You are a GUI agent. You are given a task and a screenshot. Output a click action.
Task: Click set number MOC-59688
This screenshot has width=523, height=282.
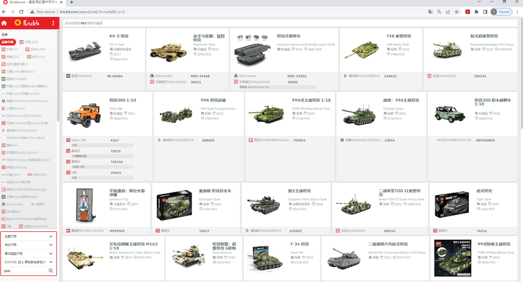point(200,76)
